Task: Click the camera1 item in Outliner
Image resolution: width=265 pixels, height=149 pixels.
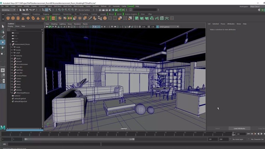Action: point(17,96)
